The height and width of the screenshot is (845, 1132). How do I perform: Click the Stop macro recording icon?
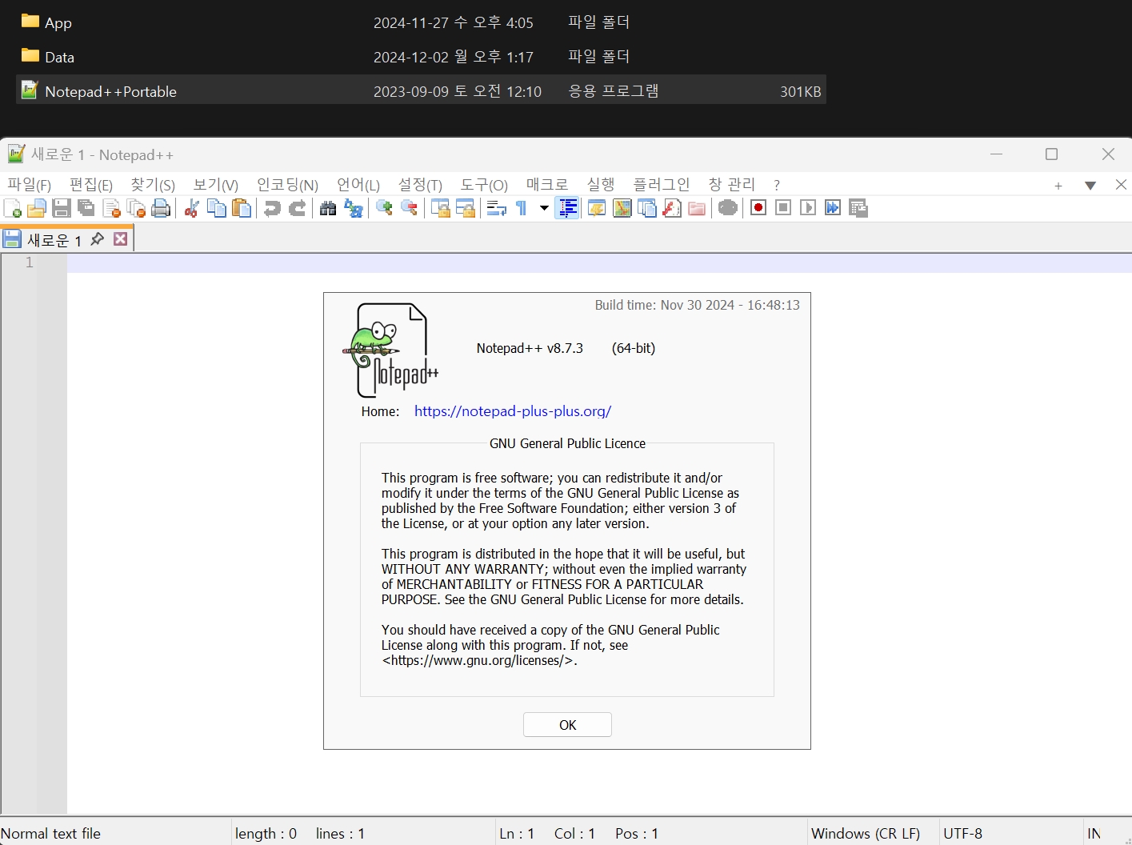[784, 208]
